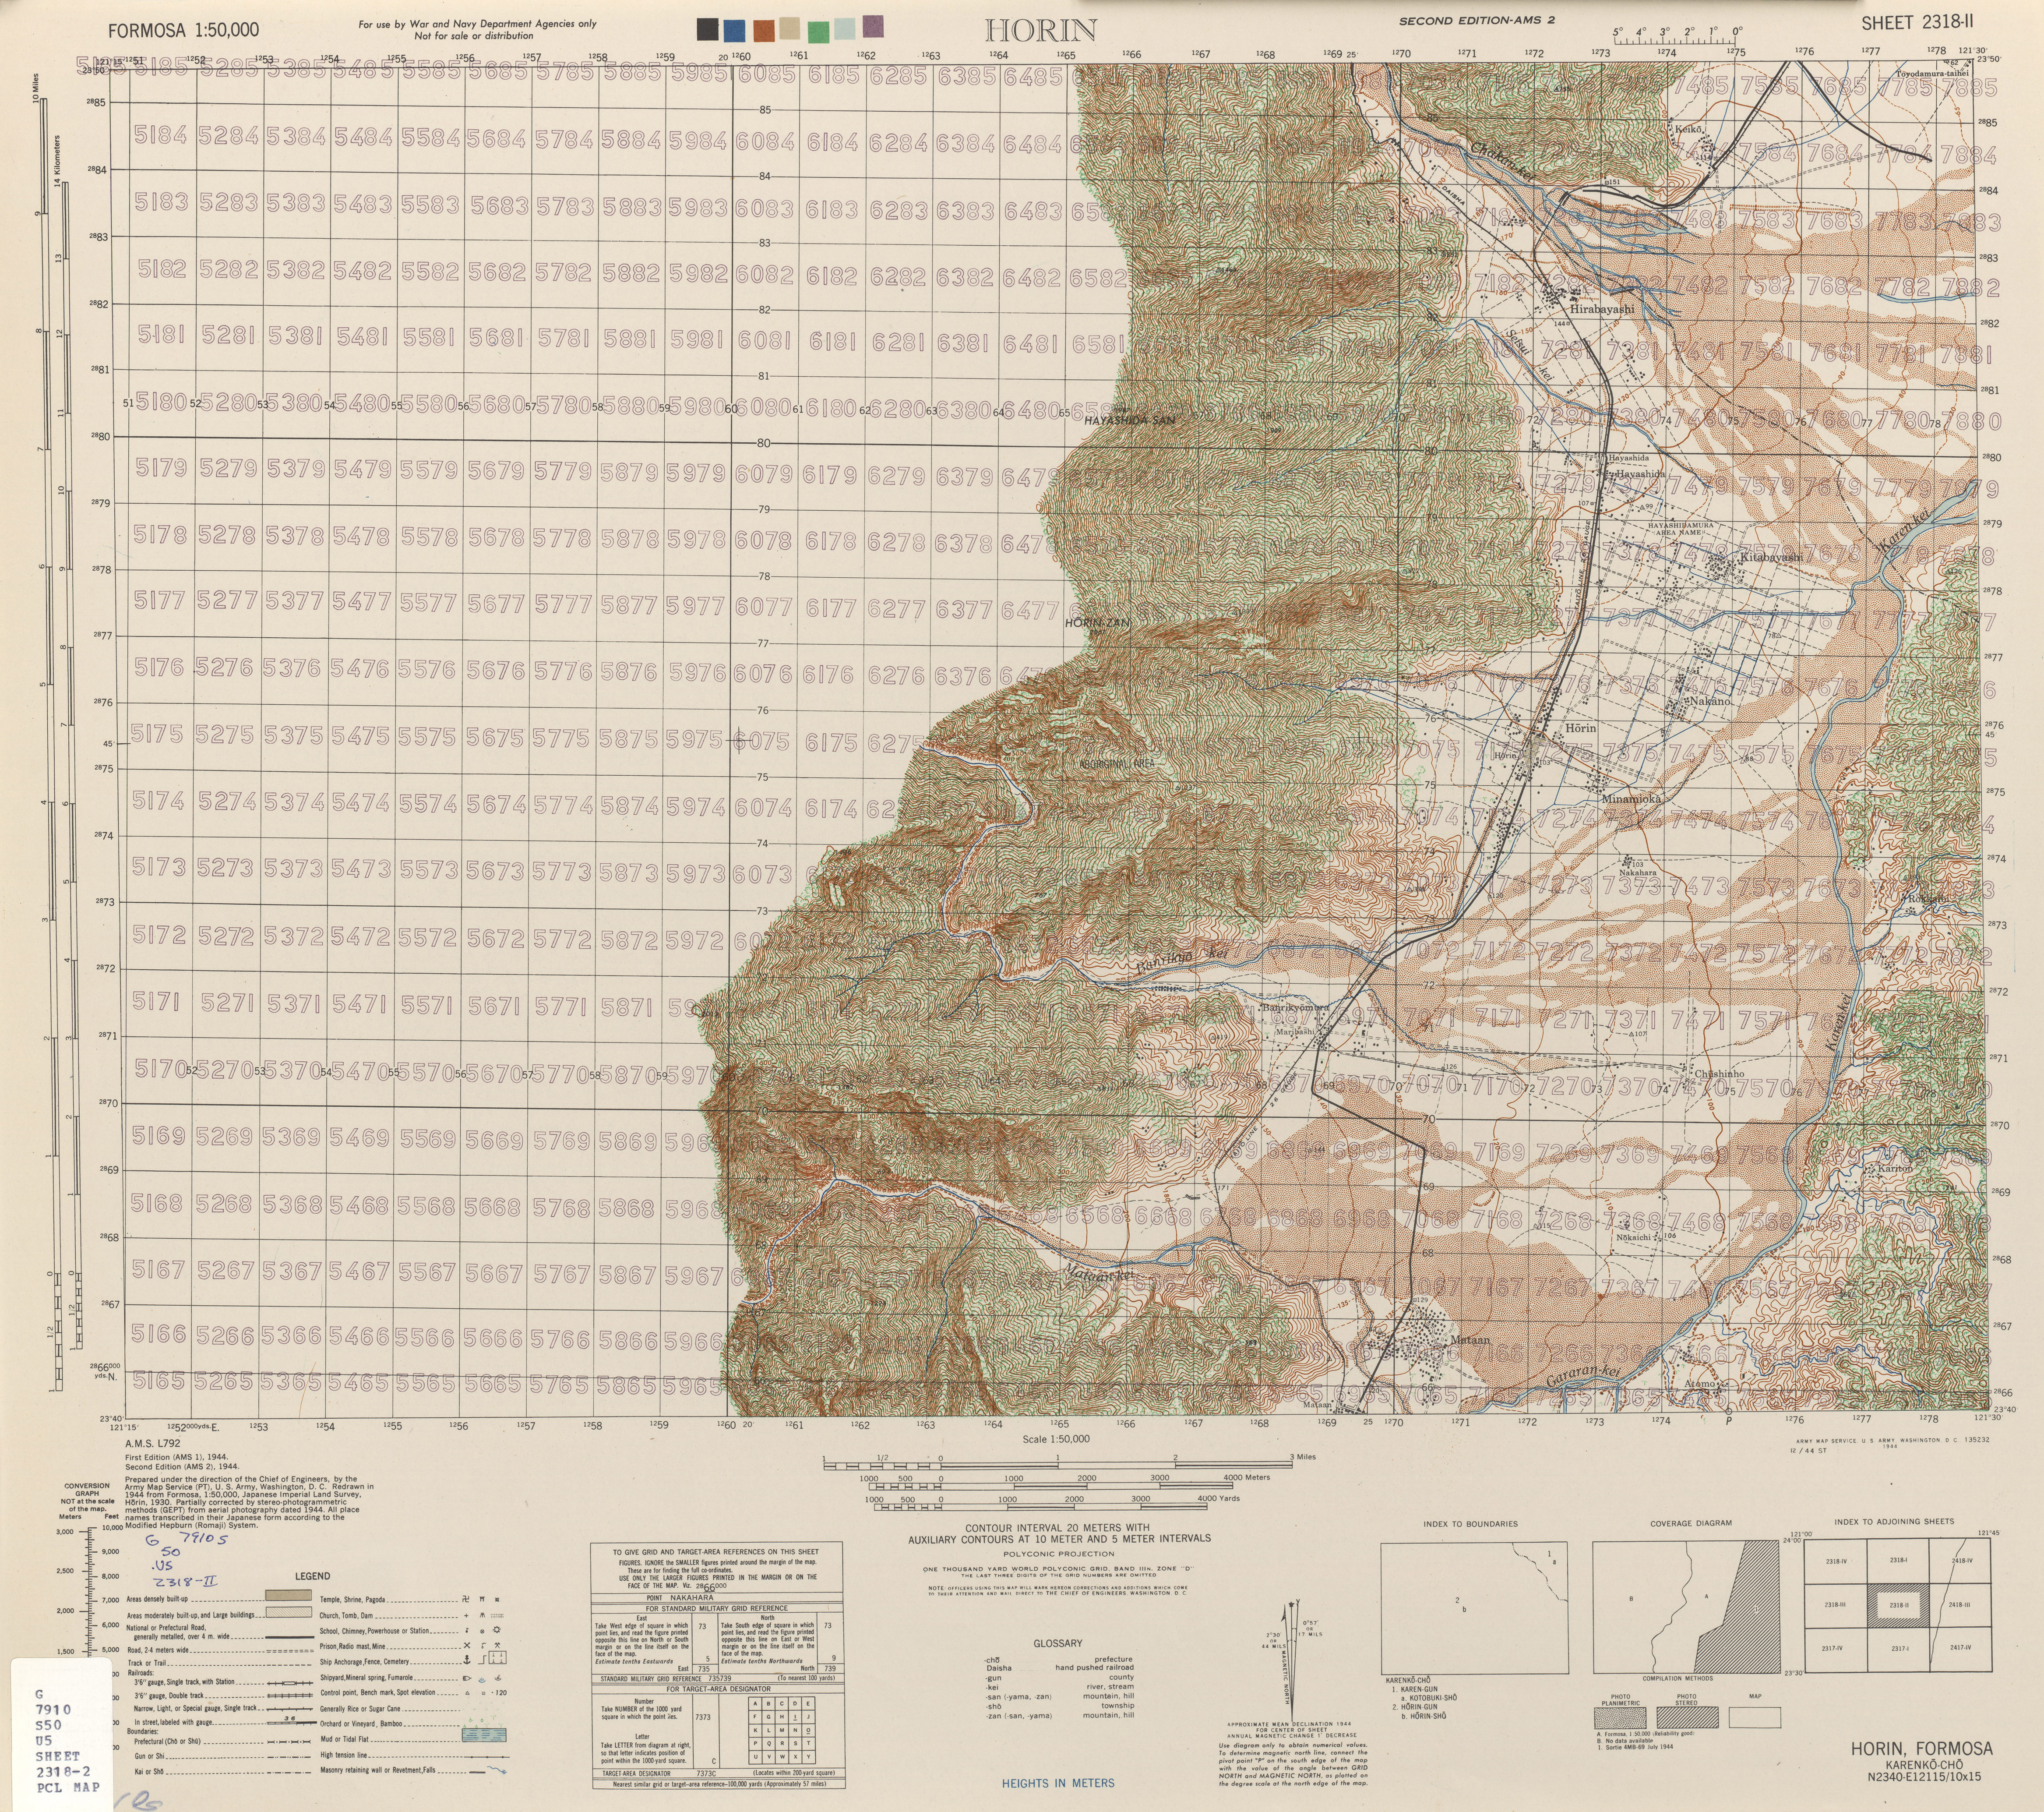This screenshot has width=2044, height=1812.
Task: Select adjoining sheet cell 2417-IV
Action: [x=1961, y=1648]
